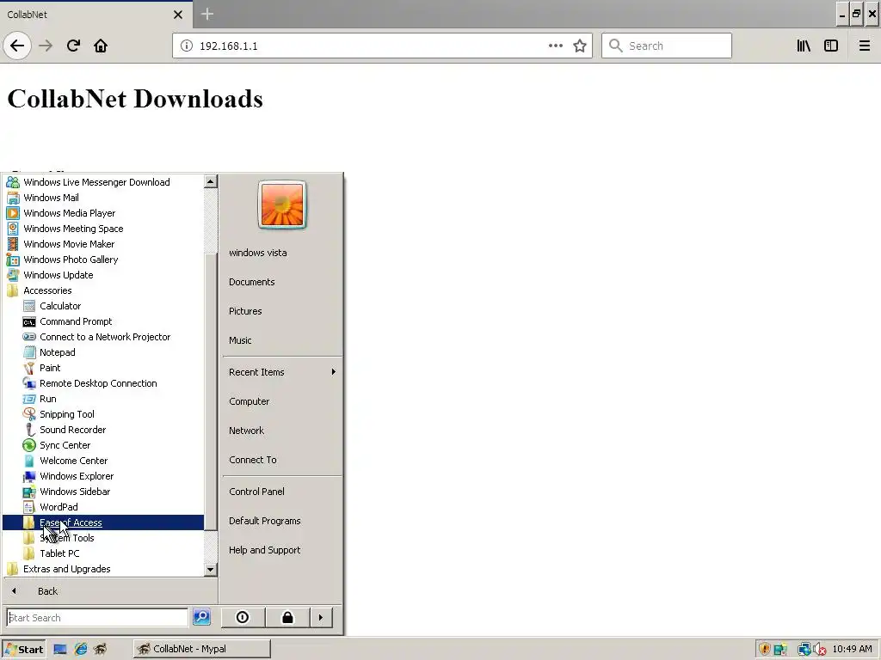Click the Start menu search magnifier button

pyautogui.click(x=201, y=617)
